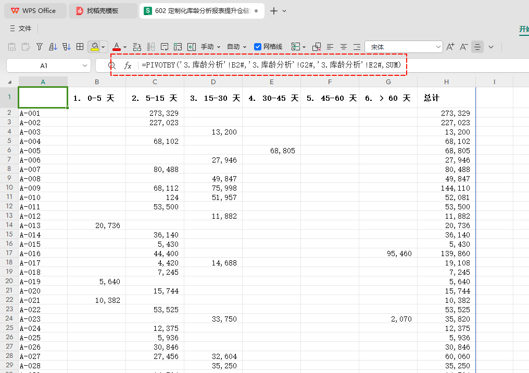The height and width of the screenshot is (373, 529).
Task: Increase font size with A+ icon
Action: [x=450, y=47]
